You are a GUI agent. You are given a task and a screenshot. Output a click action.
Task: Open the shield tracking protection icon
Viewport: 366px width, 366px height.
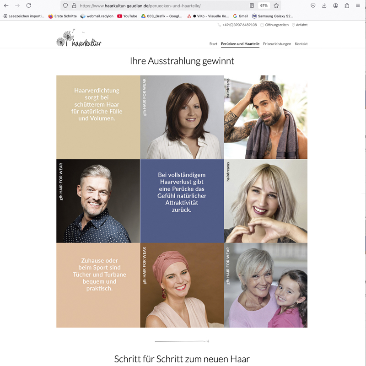click(x=65, y=5)
